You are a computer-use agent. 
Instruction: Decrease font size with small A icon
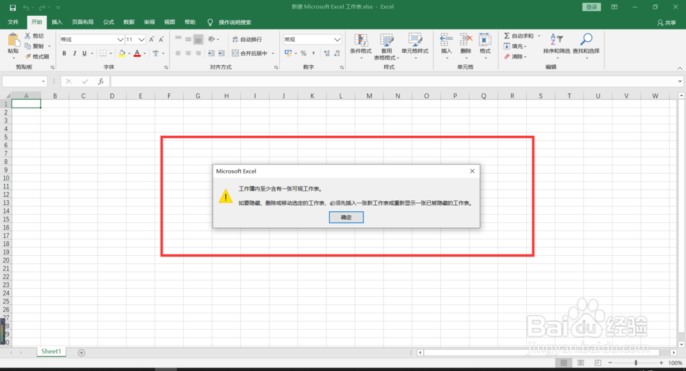tap(161, 39)
